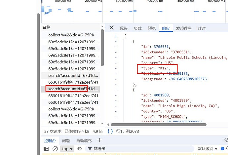Switch to the 计时 tab
The height and width of the screenshot is (155, 228).
[202, 28]
